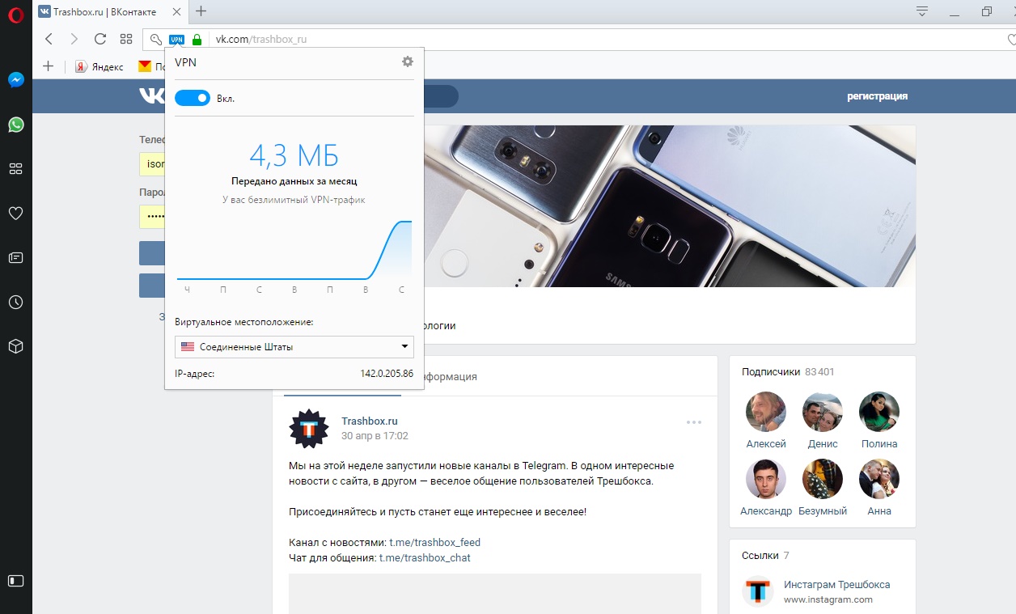Open the Trashbox.ru post author link
The height and width of the screenshot is (614, 1016).
tap(370, 421)
